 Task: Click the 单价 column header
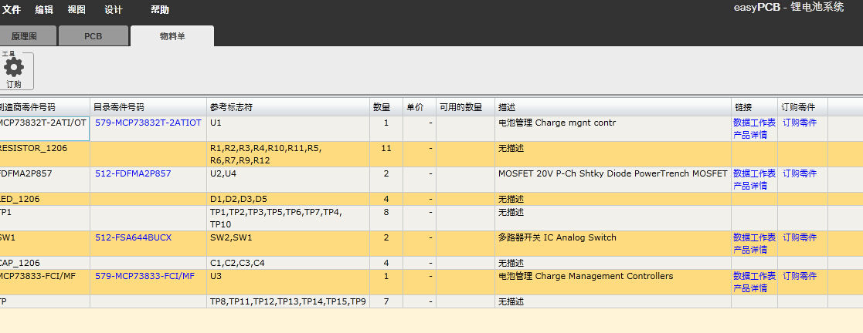[420, 107]
